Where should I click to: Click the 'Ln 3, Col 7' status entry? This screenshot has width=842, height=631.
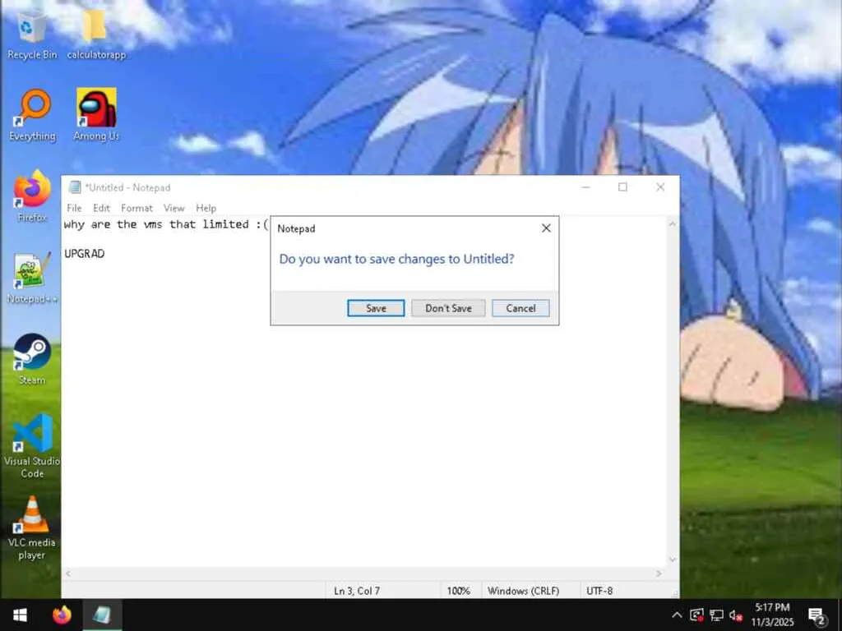pos(357,591)
